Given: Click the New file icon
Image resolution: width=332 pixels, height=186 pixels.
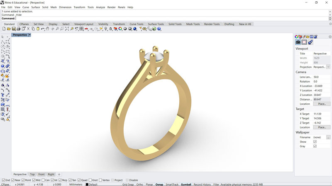Looking at the screenshot, I should [4, 29].
